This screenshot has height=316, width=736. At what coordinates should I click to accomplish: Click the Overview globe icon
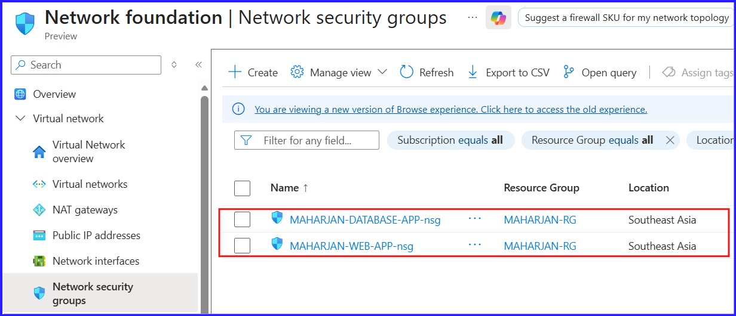click(x=21, y=94)
